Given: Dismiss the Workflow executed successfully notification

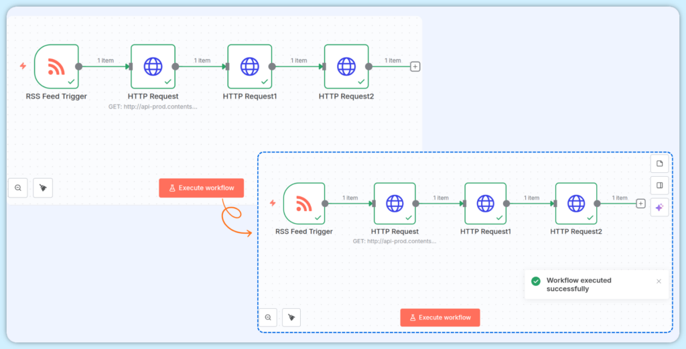Looking at the screenshot, I should pos(659,281).
